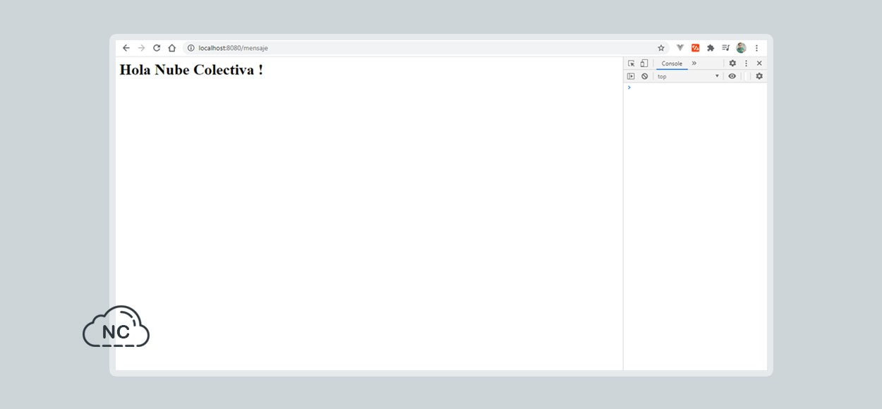Screen dimensions: 882x409
Task: Open the Vue devtools extension icon
Action: tap(680, 48)
